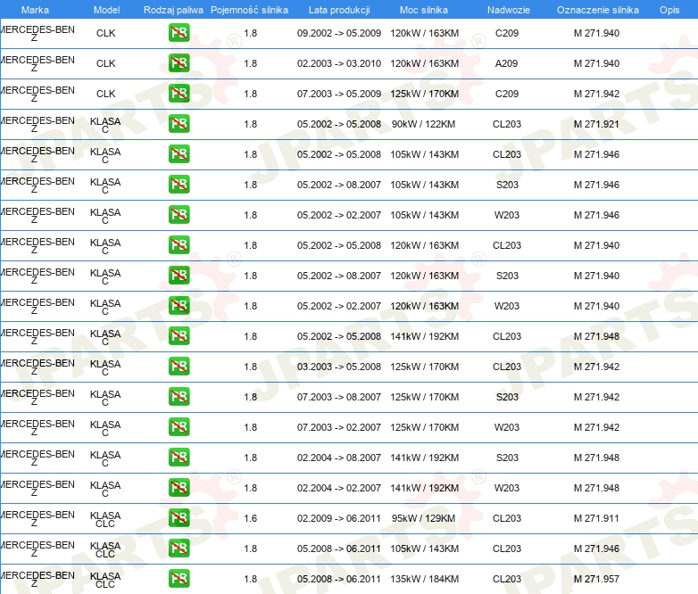
Task: Click the fuel icon in the 02.2003 -> 03.2010 row
Action: [x=179, y=63]
